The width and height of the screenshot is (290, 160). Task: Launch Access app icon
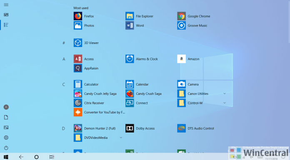coord(78,59)
